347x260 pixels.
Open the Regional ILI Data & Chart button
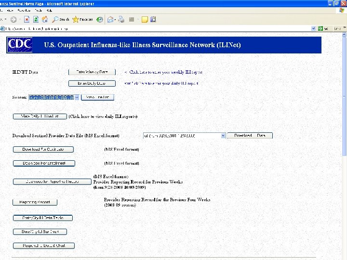tap(43, 246)
